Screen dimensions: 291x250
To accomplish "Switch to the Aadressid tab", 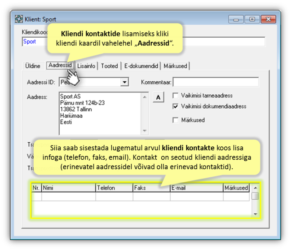I will [60, 65].
